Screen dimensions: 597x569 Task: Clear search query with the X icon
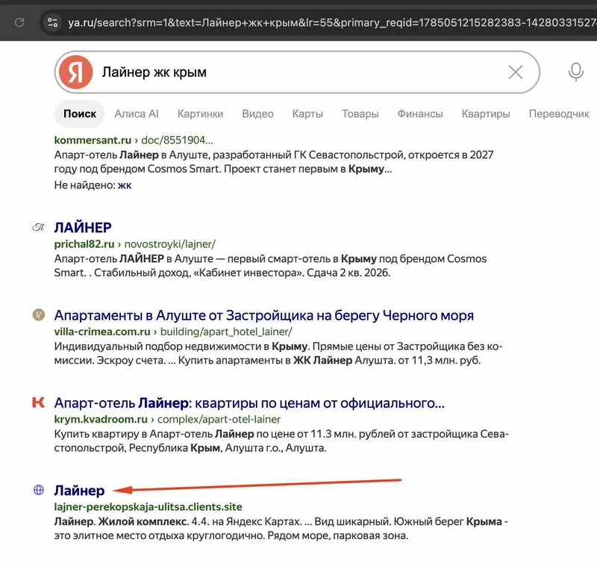[x=516, y=72]
